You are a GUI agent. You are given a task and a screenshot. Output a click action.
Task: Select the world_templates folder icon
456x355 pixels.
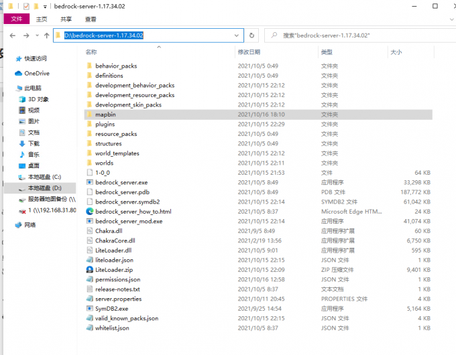(x=90, y=153)
